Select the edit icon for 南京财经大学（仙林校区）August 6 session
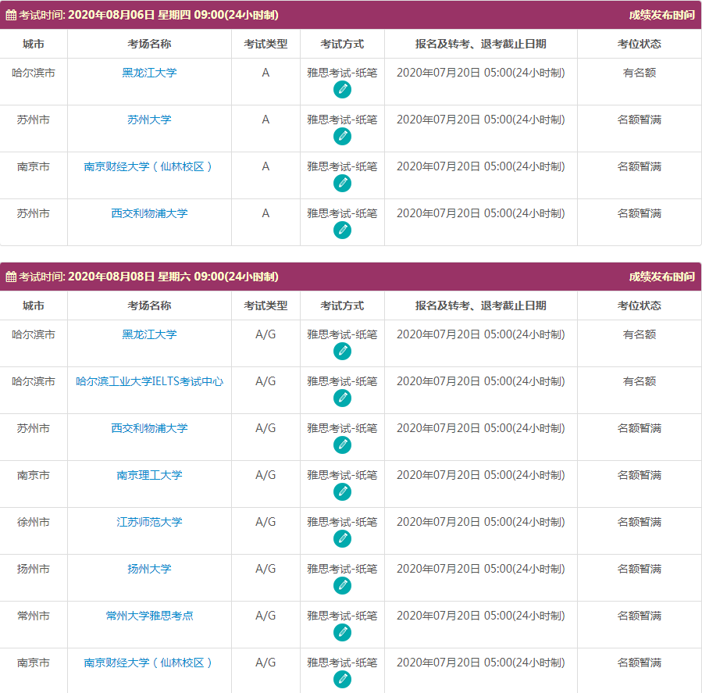The height and width of the screenshot is (693, 702). [x=342, y=183]
